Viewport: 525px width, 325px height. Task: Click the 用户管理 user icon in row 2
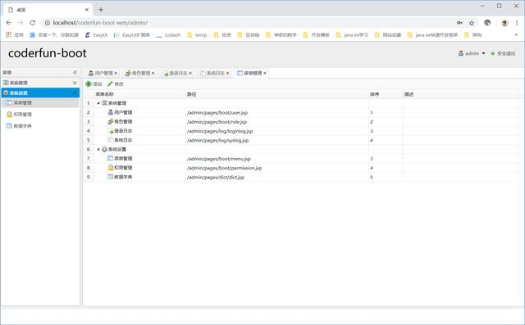coord(111,112)
